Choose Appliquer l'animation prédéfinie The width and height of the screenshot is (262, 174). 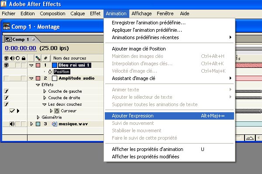tap(169, 30)
